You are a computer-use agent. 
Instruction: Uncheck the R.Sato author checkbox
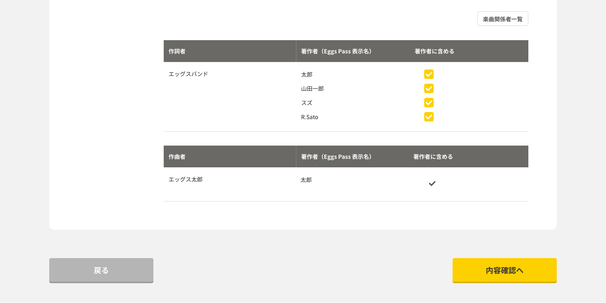[x=429, y=117]
